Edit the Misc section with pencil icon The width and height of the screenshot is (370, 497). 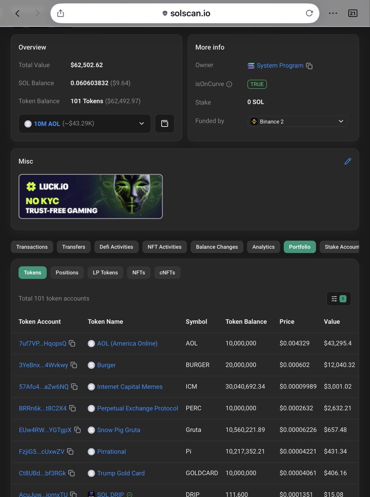348,161
